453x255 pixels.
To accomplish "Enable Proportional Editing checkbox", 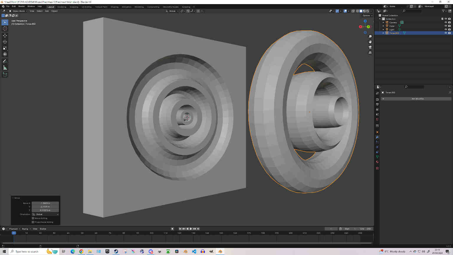I will coord(33,222).
